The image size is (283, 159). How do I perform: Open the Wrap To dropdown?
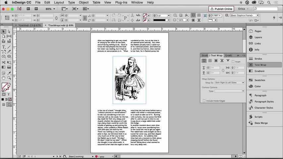pyautogui.click(x=229, y=82)
